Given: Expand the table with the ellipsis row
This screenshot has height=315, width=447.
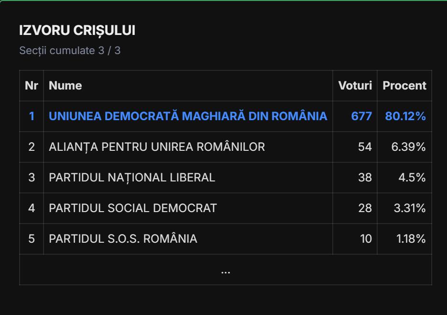Looking at the screenshot, I should 225,270.
